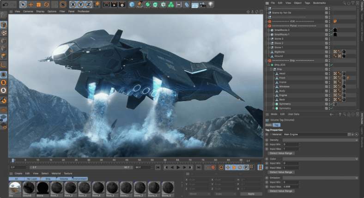Screen dimensions: 364x198
Task: Open the viewport ProRender menu
Action: coord(84,12)
